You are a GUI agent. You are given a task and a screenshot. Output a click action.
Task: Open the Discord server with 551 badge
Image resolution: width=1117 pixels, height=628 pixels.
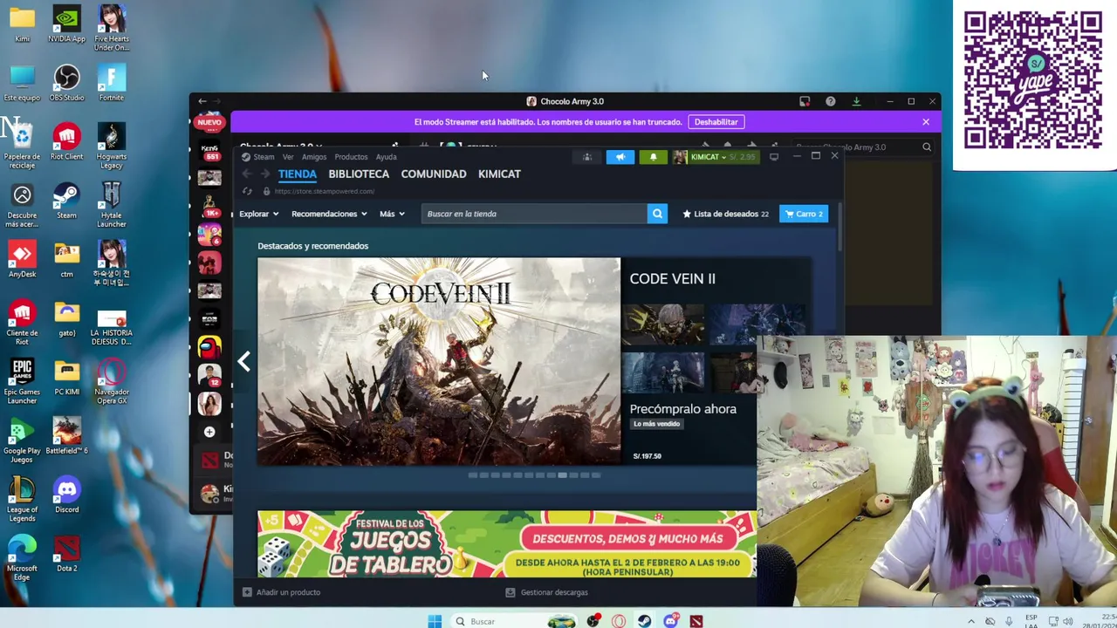pyautogui.click(x=209, y=151)
